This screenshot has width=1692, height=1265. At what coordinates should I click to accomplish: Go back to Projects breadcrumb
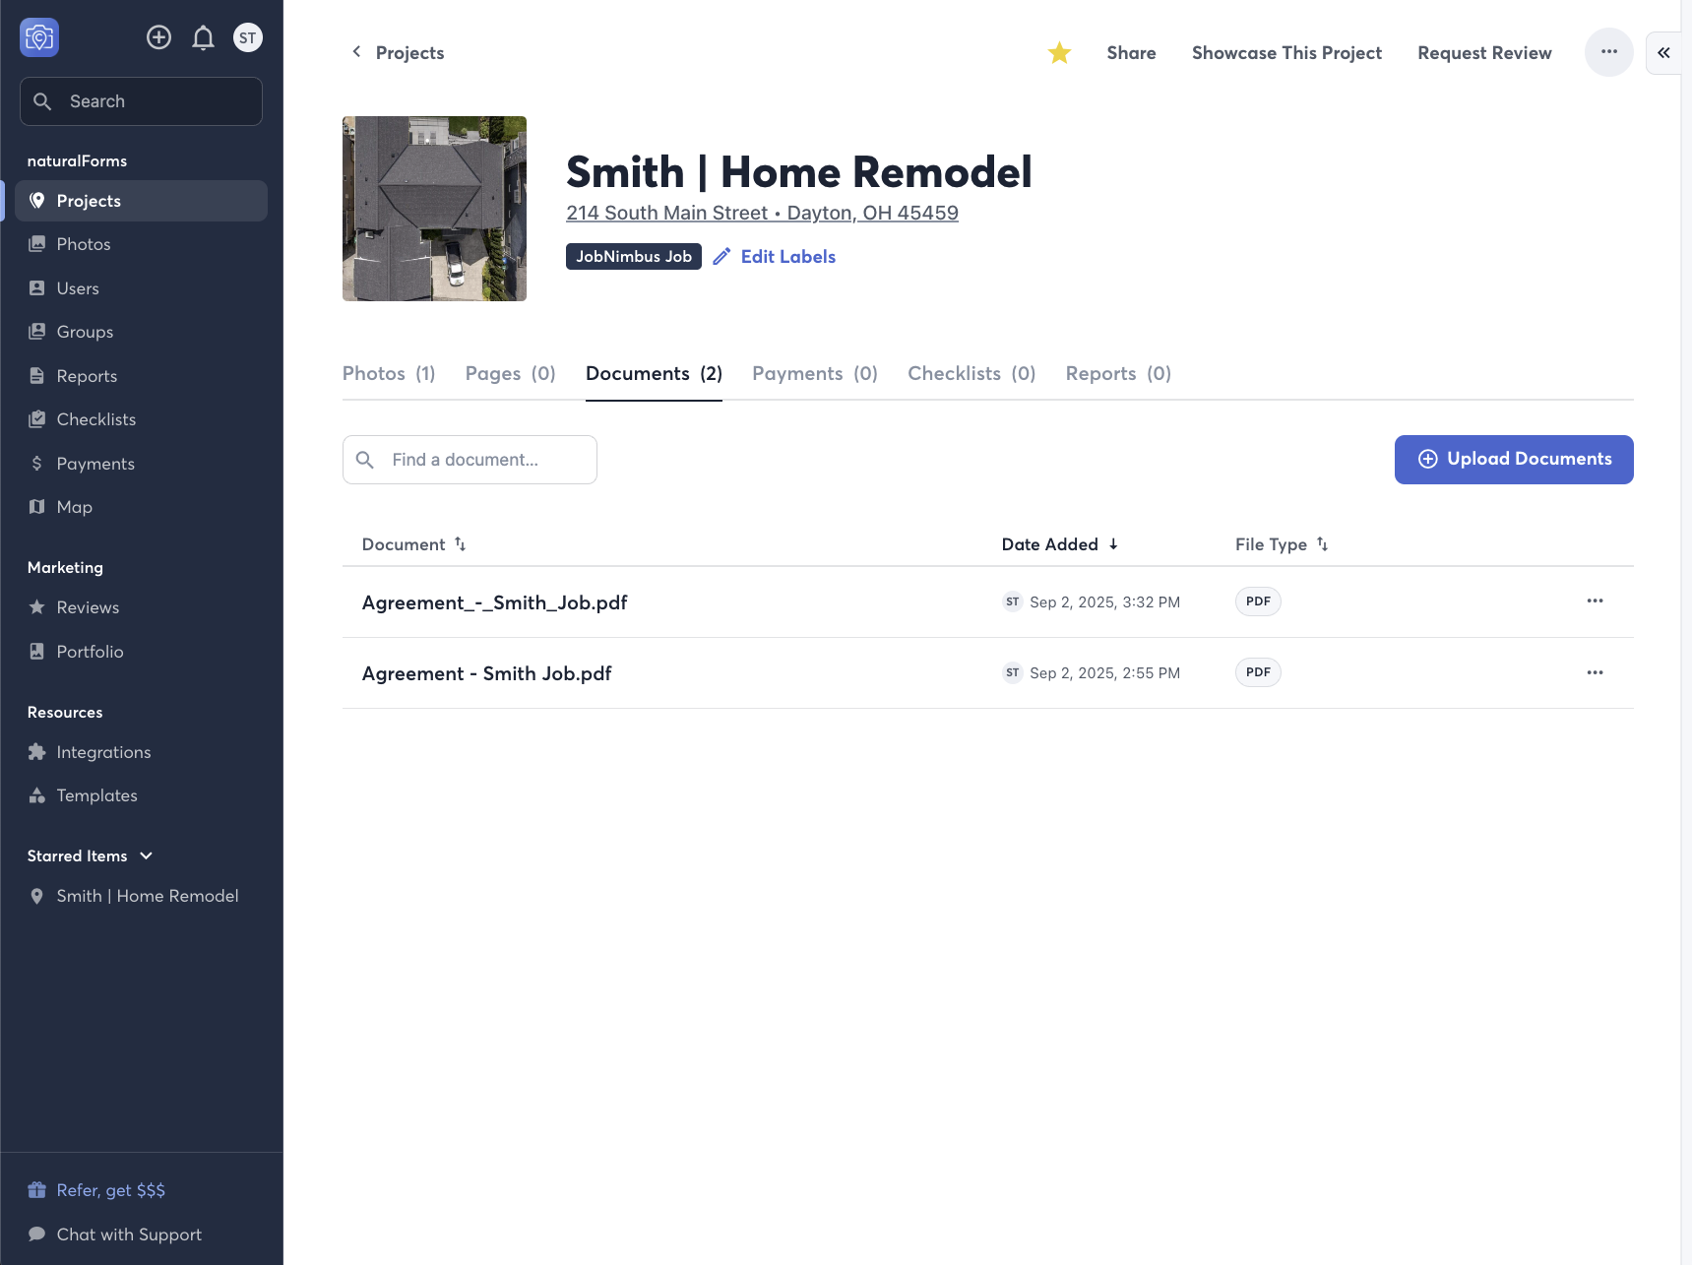398,52
